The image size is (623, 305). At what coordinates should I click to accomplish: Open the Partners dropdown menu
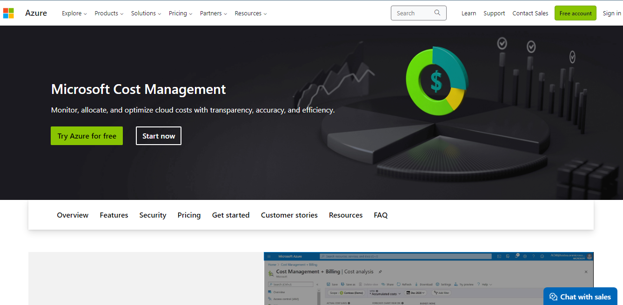tap(214, 13)
